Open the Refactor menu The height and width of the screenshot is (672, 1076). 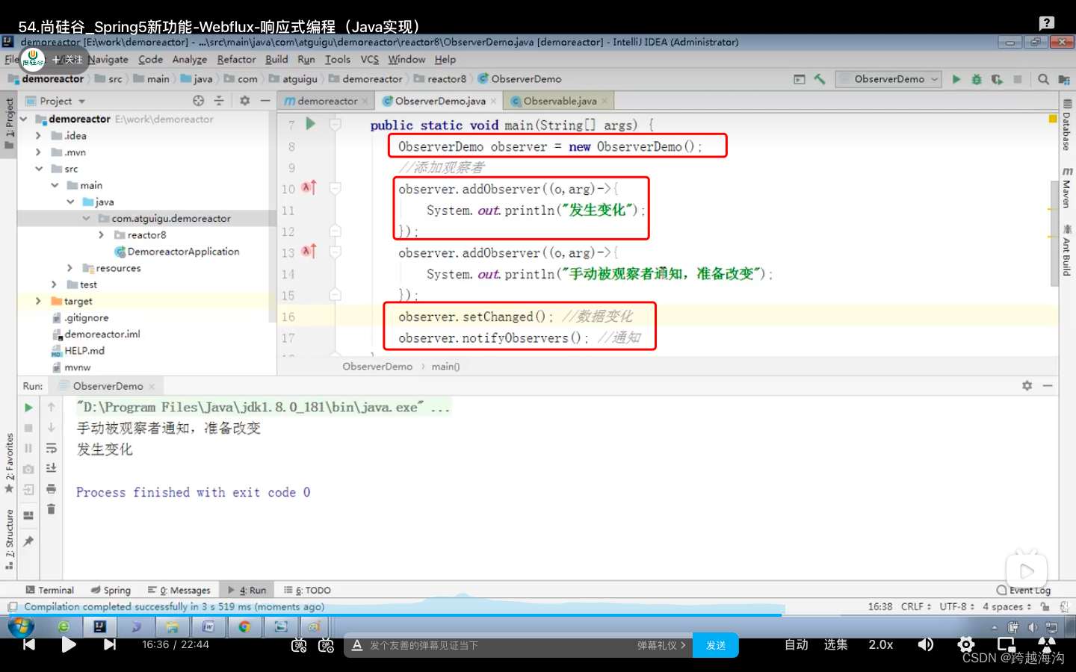click(236, 60)
